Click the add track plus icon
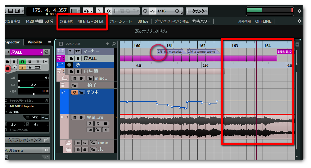Screen dimensions: 311x168 click(107, 44)
